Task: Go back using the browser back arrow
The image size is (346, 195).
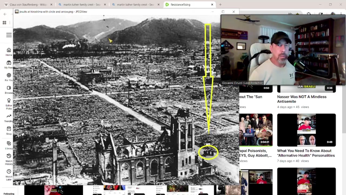Action: [5, 14]
